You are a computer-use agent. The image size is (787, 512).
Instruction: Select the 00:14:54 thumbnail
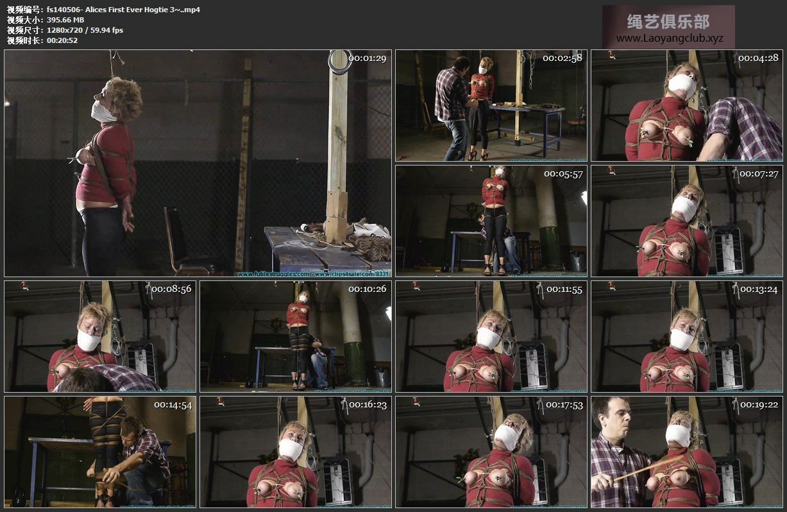100,452
